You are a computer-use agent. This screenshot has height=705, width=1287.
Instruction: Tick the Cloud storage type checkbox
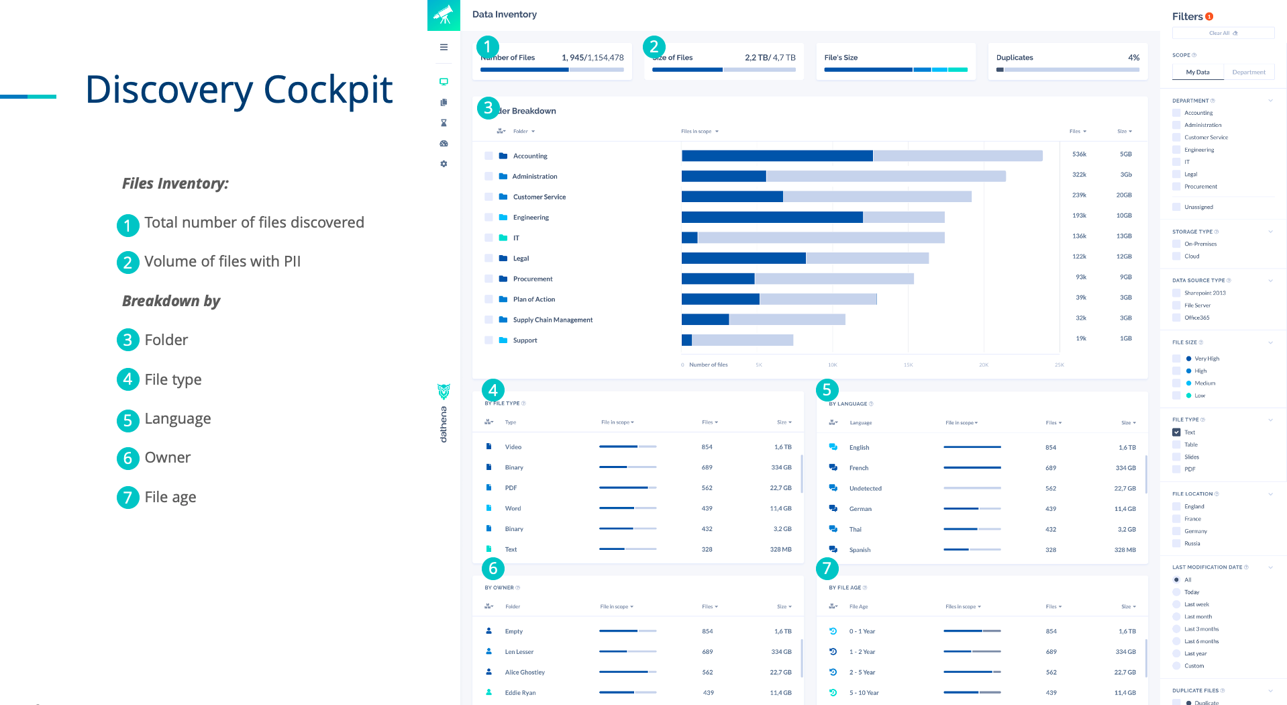tap(1176, 256)
